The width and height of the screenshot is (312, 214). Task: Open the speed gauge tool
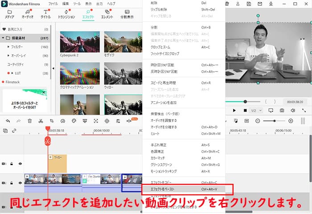tap(63, 121)
